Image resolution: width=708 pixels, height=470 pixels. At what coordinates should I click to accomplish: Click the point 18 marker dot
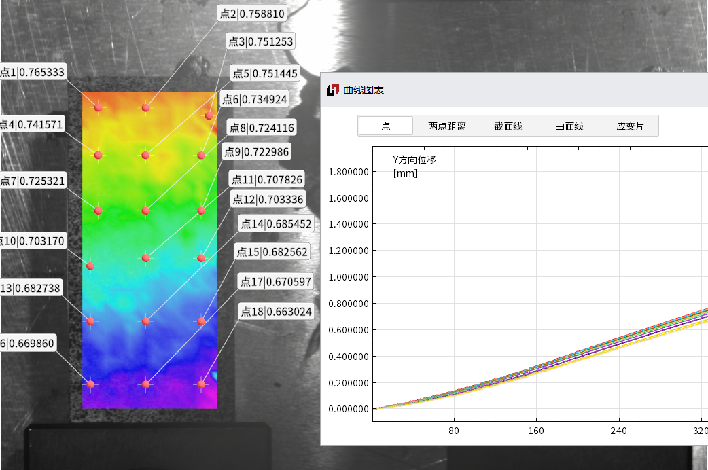201,384
